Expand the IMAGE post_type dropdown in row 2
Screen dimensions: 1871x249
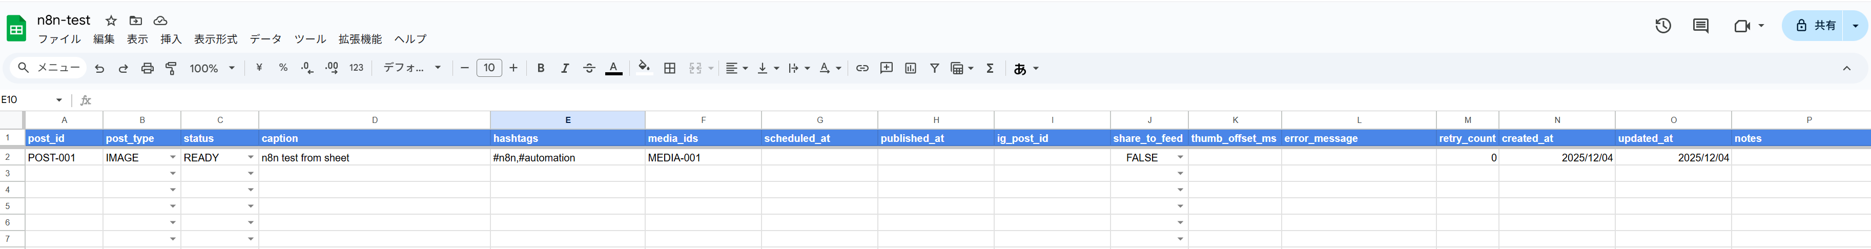[x=173, y=157]
